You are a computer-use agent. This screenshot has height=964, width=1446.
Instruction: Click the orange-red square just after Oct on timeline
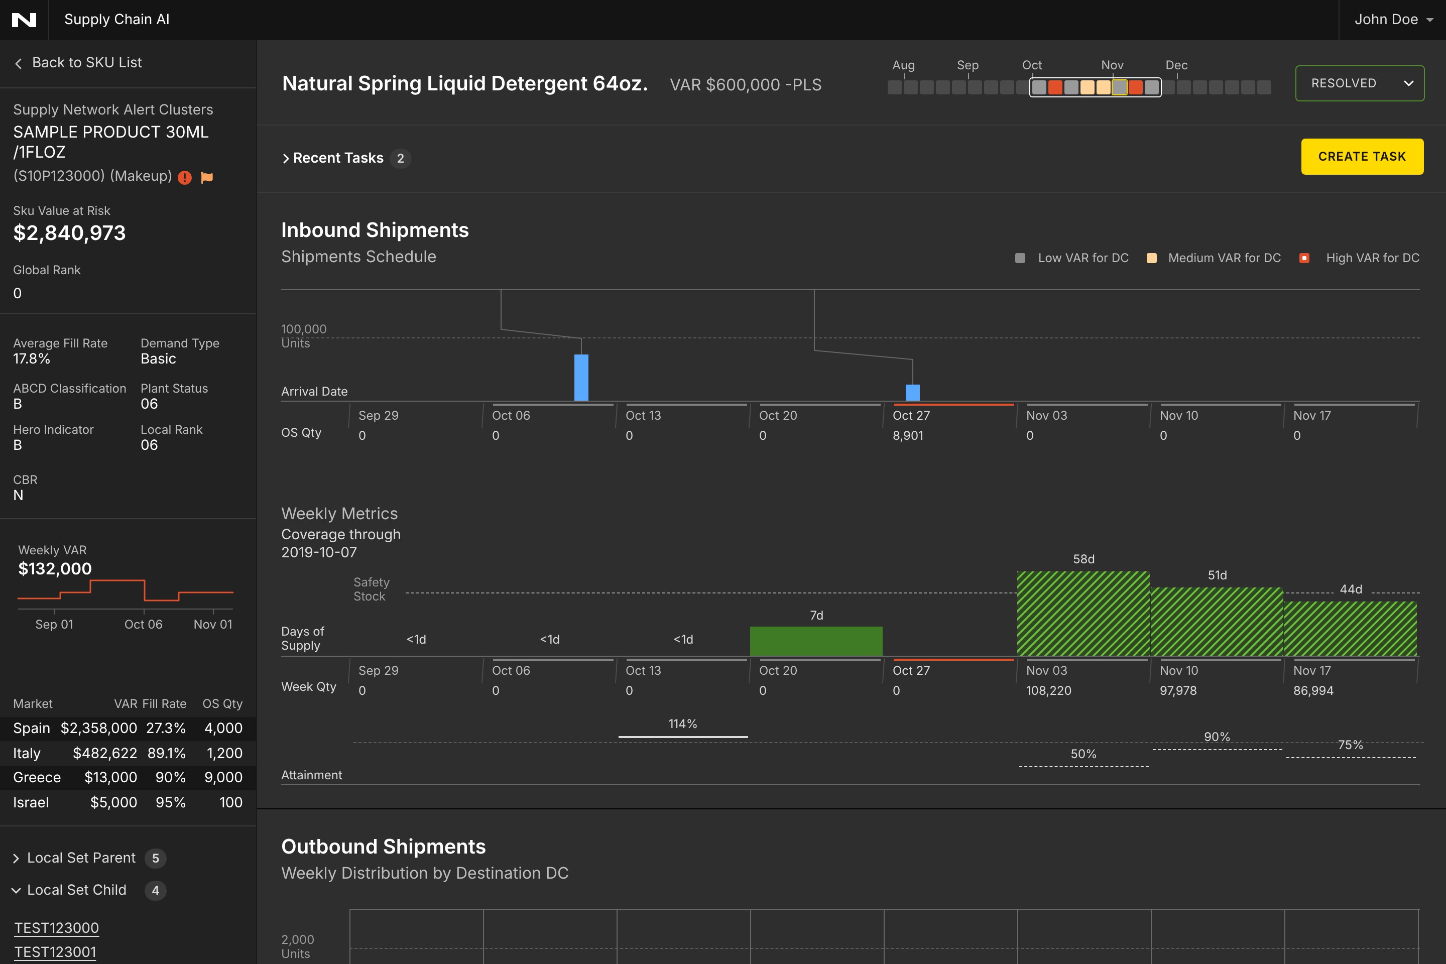coord(1055,87)
